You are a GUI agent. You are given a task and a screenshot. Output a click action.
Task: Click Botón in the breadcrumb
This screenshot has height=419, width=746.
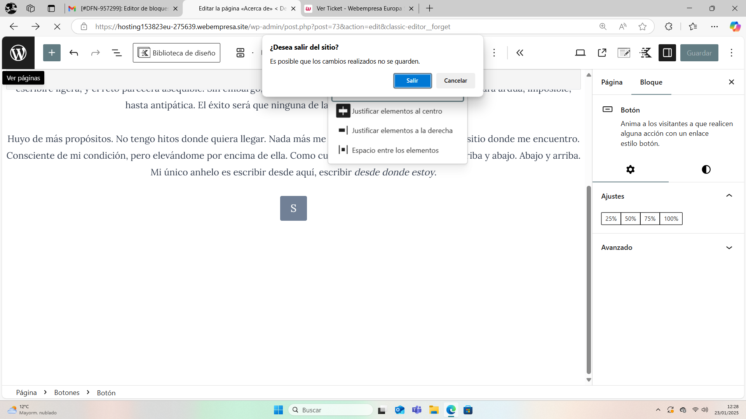pyautogui.click(x=106, y=393)
